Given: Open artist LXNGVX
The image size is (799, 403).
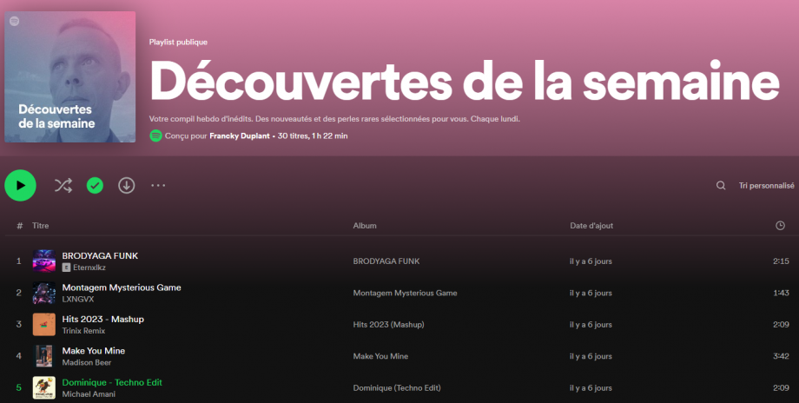Looking at the screenshot, I should (78, 299).
